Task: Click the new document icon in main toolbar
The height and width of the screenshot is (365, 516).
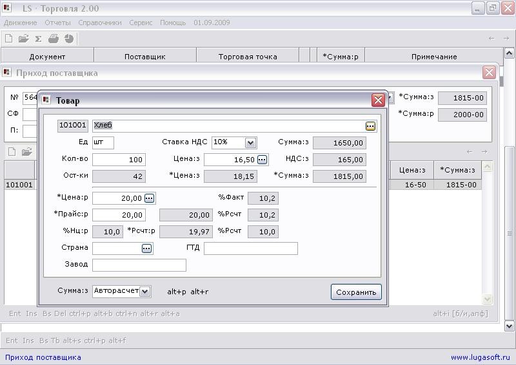Action: [x=9, y=39]
